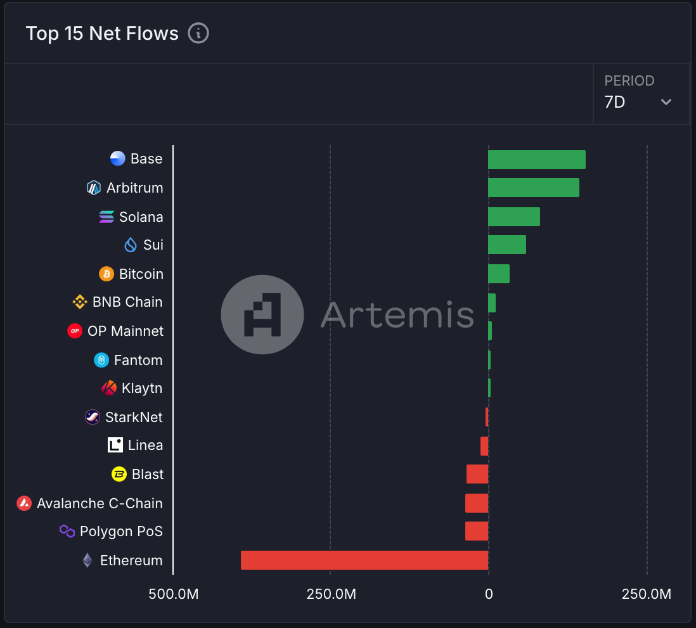Click the StarkNet label text
The width and height of the screenshot is (696, 628).
pyautogui.click(x=134, y=418)
